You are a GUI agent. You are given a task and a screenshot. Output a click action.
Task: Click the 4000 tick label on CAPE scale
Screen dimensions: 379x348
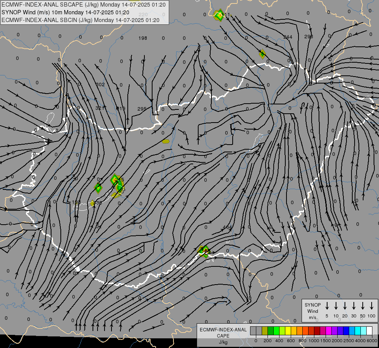coord(360,341)
